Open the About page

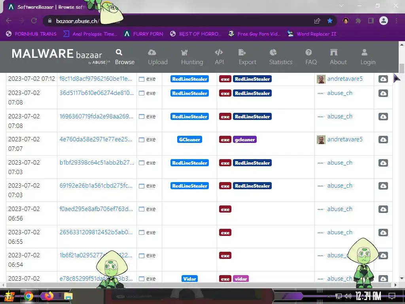click(338, 57)
